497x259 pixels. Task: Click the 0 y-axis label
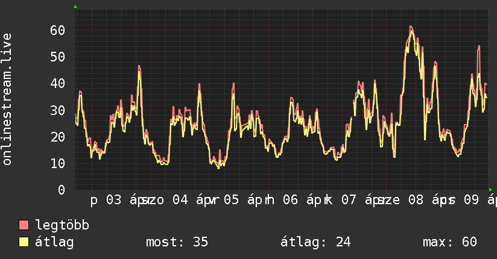(x=61, y=190)
